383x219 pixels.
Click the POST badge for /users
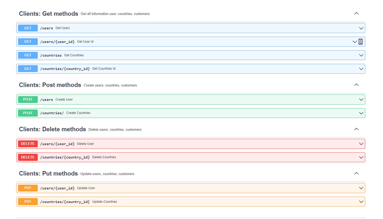click(x=28, y=100)
